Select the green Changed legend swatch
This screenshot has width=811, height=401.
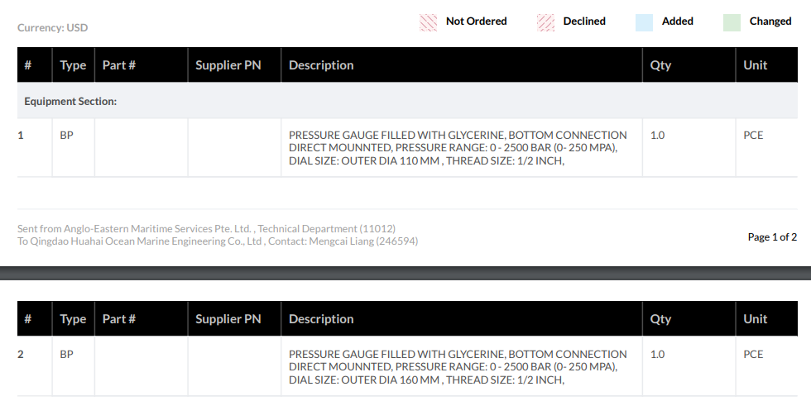pos(732,22)
